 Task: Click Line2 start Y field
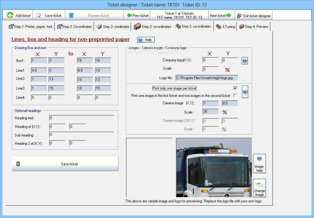coord(56,79)
